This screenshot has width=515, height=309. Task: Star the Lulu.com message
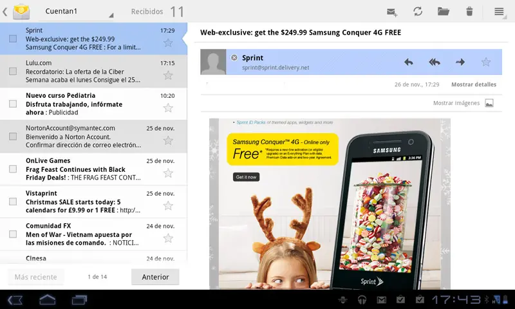point(168,75)
